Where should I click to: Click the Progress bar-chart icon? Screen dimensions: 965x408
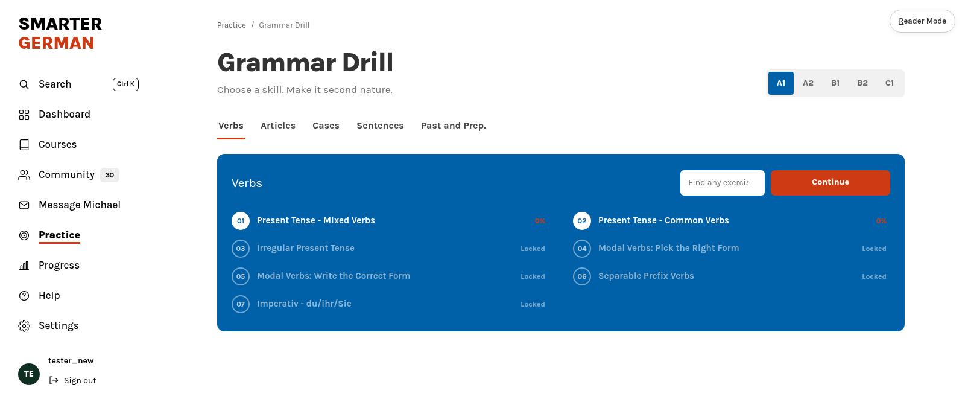[x=24, y=266]
